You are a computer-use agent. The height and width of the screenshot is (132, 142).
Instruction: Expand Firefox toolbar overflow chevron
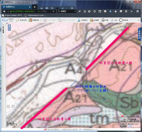coord(131,11)
